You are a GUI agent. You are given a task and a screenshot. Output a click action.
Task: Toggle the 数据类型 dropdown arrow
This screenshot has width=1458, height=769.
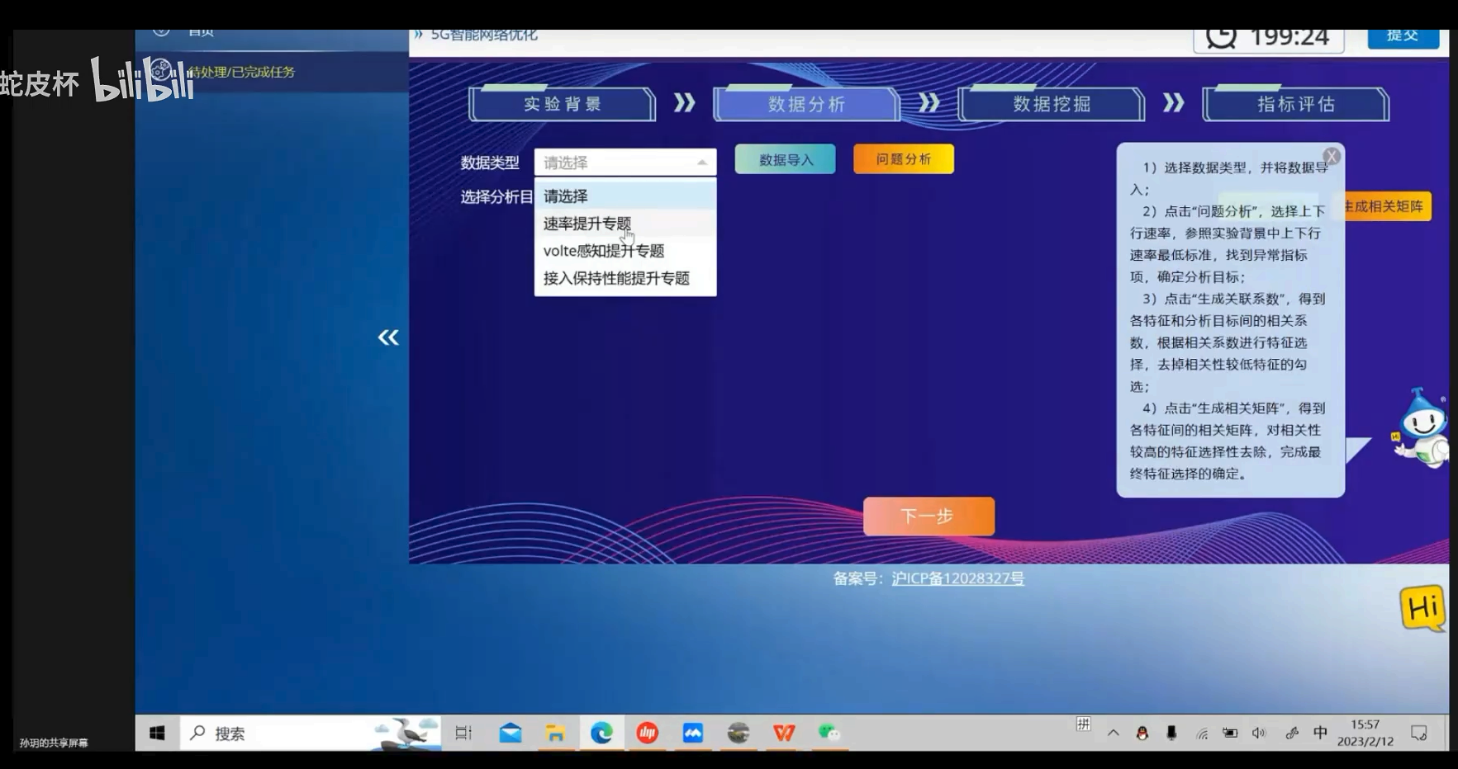coord(702,163)
